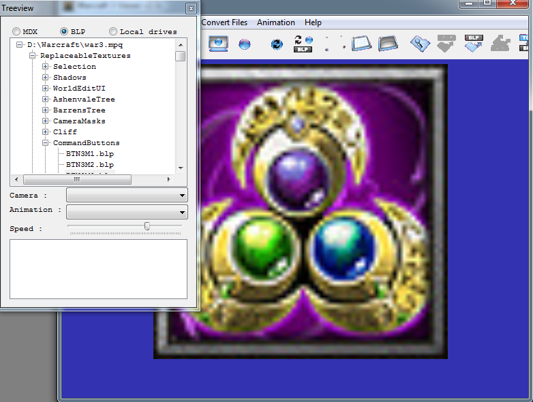Expand the Selection folder
The image size is (533, 402).
pyautogui.click(x=45, y=66)
